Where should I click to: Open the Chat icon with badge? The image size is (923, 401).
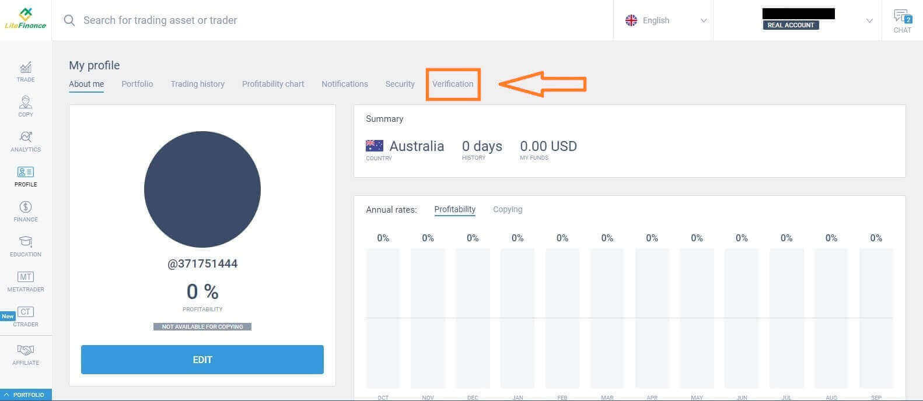(x=902, y=20)
